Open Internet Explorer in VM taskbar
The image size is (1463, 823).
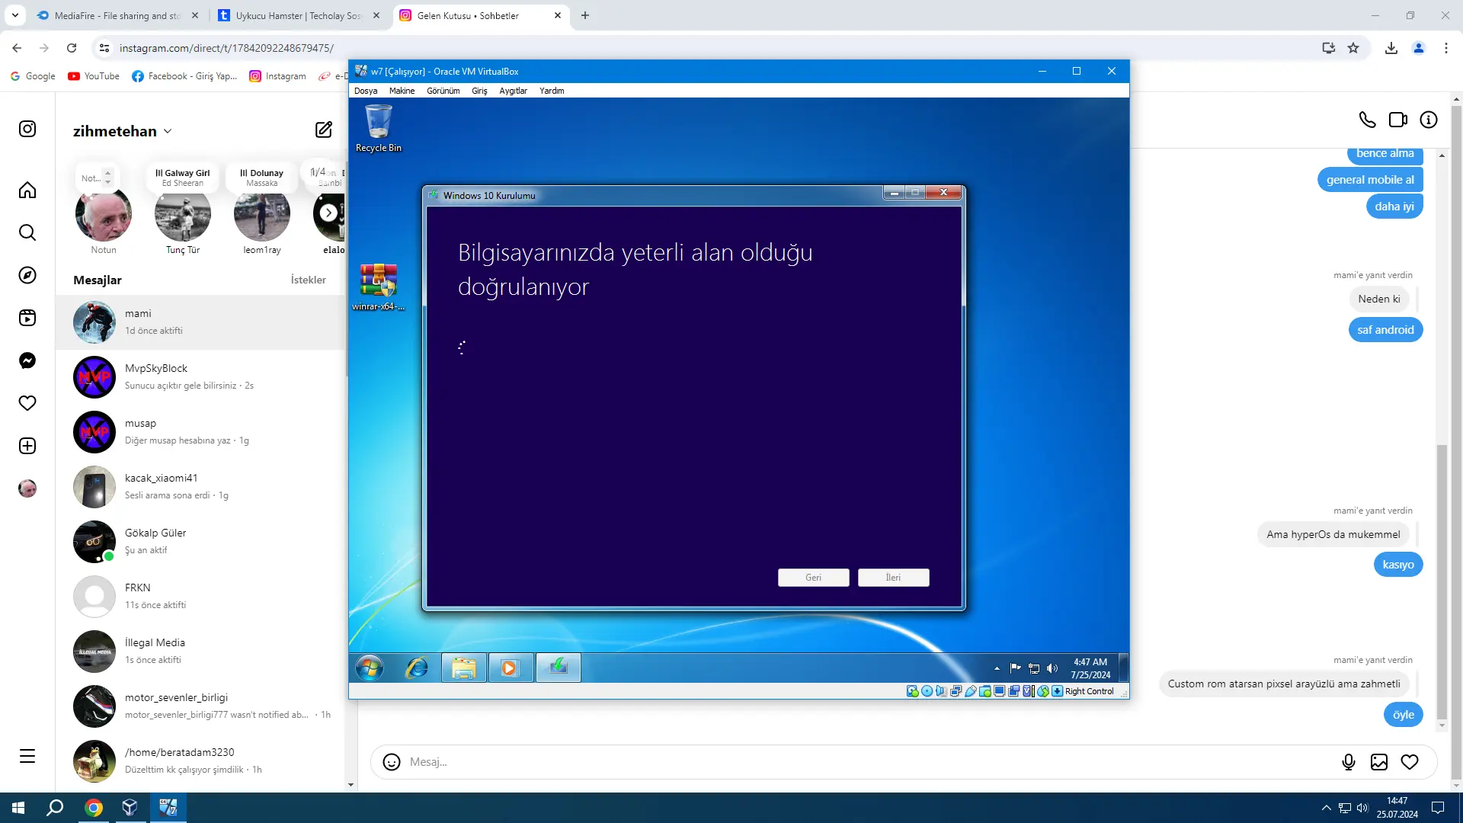[x=417, y=668]
